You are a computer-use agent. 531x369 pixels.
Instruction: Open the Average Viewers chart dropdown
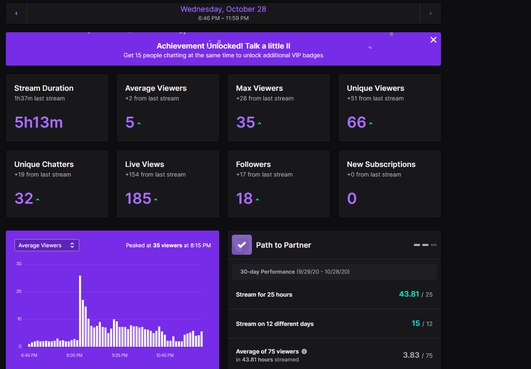47,245
